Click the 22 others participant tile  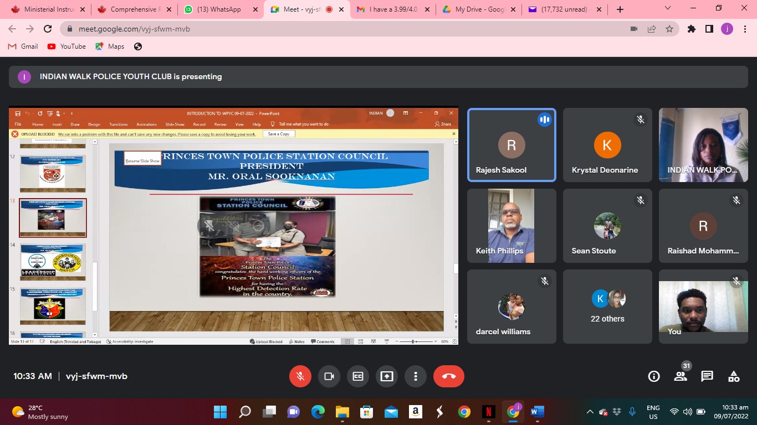tap(607, 307)
